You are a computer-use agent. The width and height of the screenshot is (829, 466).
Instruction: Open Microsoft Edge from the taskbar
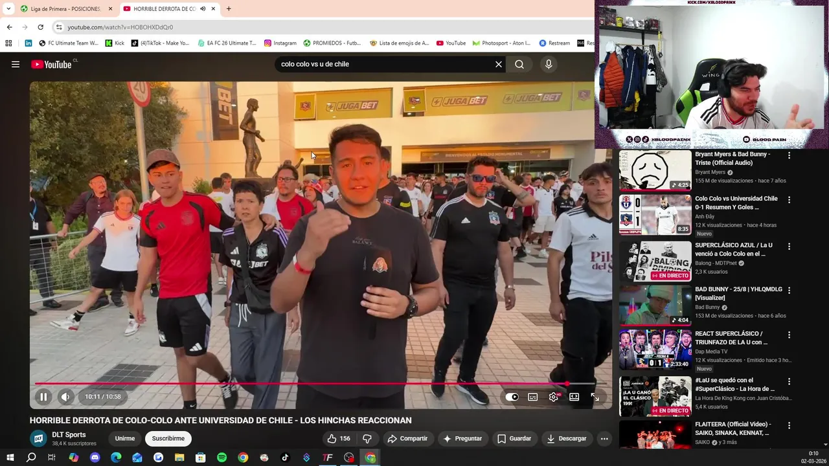tap(116, 458)
